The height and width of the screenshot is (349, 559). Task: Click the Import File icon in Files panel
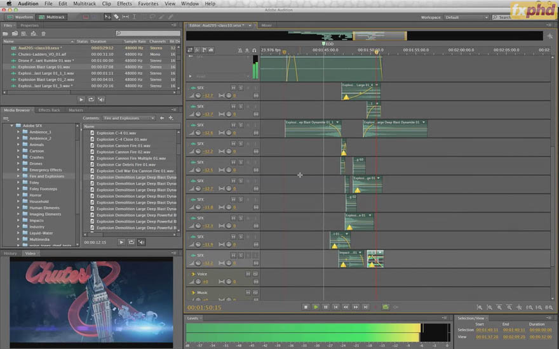(x=15, y=34)
